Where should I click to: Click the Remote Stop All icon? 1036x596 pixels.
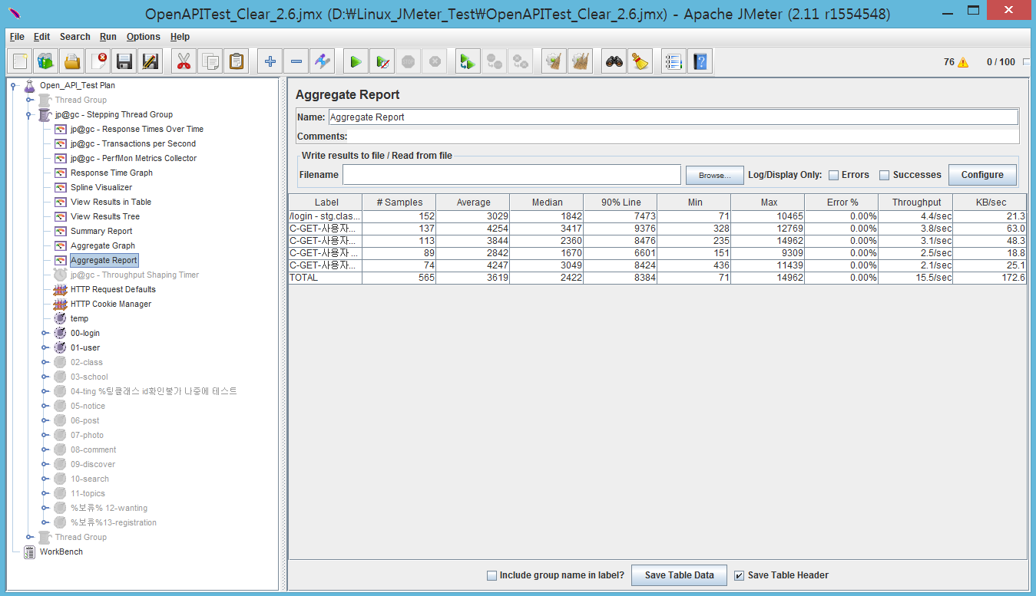(494, 62)
